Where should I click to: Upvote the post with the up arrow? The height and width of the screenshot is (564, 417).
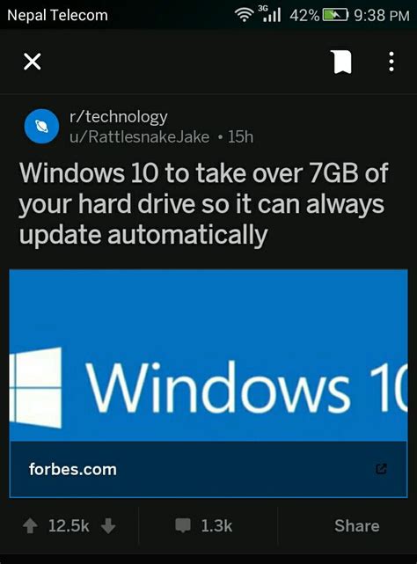30,526
